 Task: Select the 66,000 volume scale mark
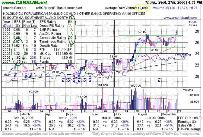195,95
